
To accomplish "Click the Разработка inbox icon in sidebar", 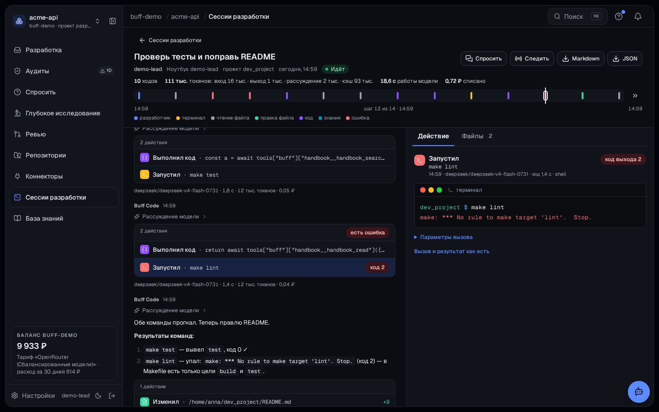I will point(17,50).
